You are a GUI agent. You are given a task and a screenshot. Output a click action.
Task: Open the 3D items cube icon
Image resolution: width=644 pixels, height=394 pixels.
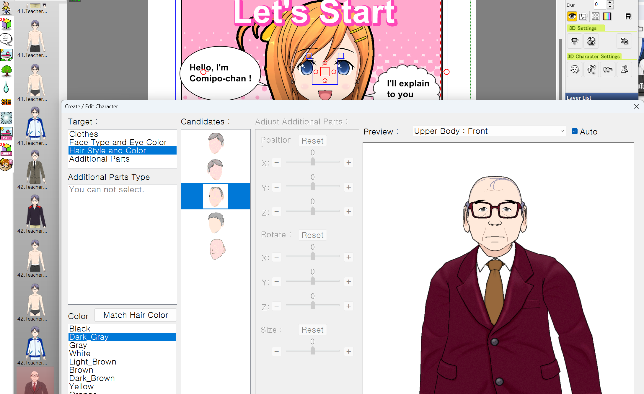6,24
